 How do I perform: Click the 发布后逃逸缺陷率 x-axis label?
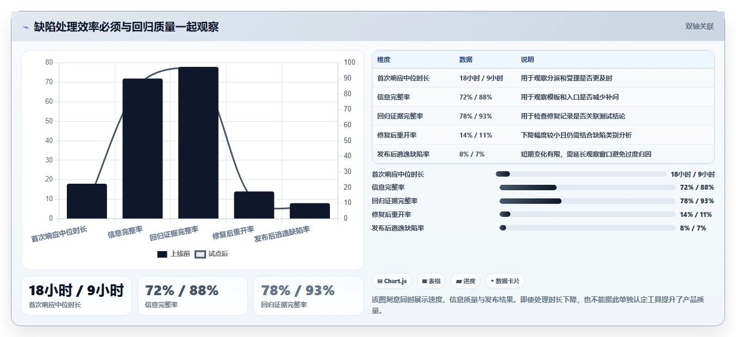282,234
